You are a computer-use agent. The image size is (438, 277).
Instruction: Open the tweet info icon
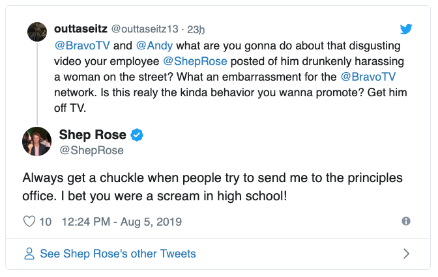pos(406,221)
